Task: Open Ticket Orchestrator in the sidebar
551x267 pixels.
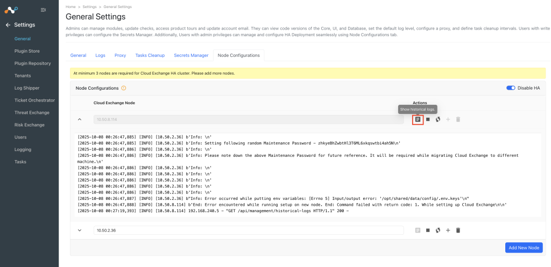Action: point(35,100)
